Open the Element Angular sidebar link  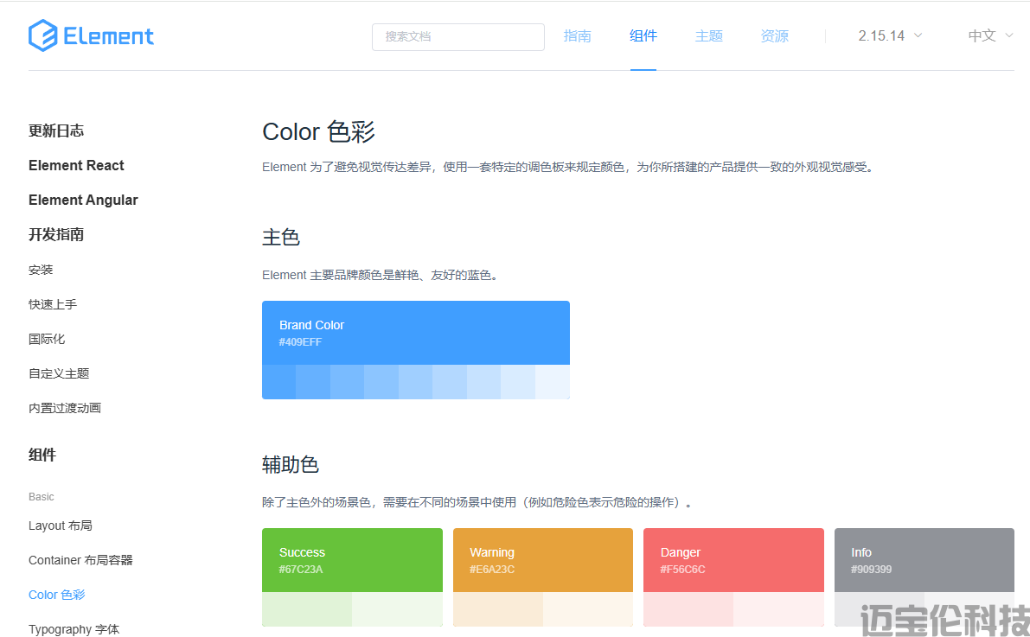83,200
